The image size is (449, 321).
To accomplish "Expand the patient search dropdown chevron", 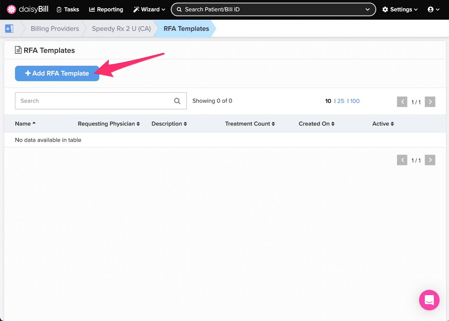I will click(368, 10).
